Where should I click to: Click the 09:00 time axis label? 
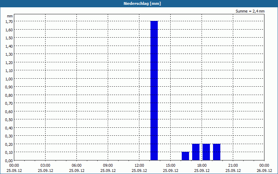[x=108, y=166]
